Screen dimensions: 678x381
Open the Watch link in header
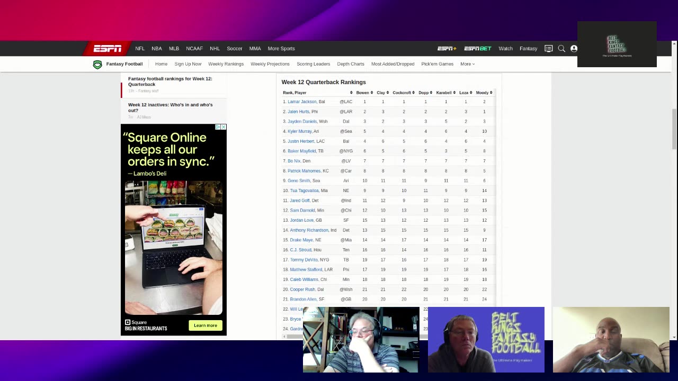pos(505,49)
